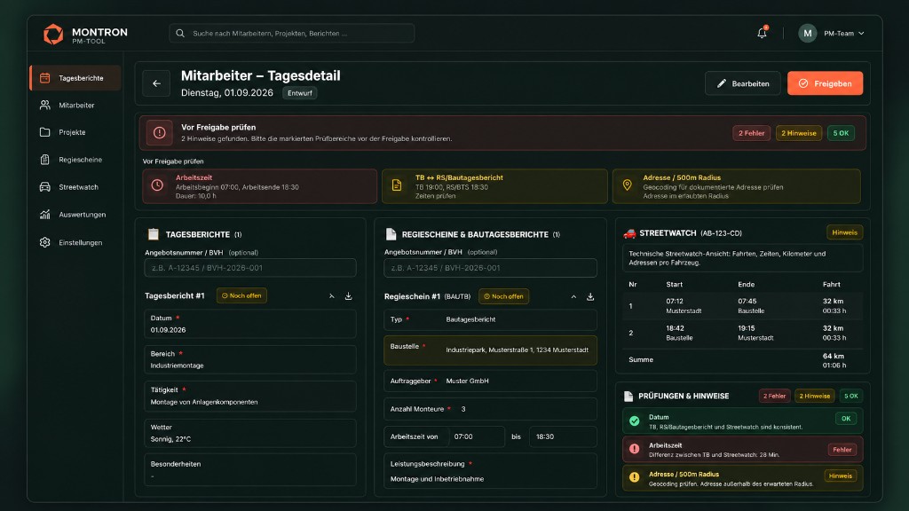
Task: Click the 2 Hinweise badge in the banner
Action: [798, 133]
